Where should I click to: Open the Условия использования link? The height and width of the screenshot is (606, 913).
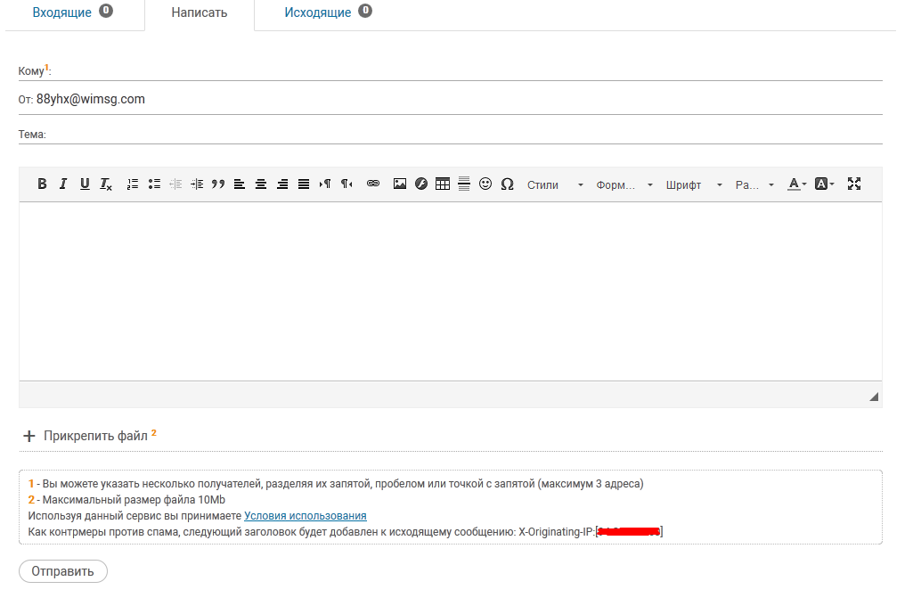pos(306,516)
